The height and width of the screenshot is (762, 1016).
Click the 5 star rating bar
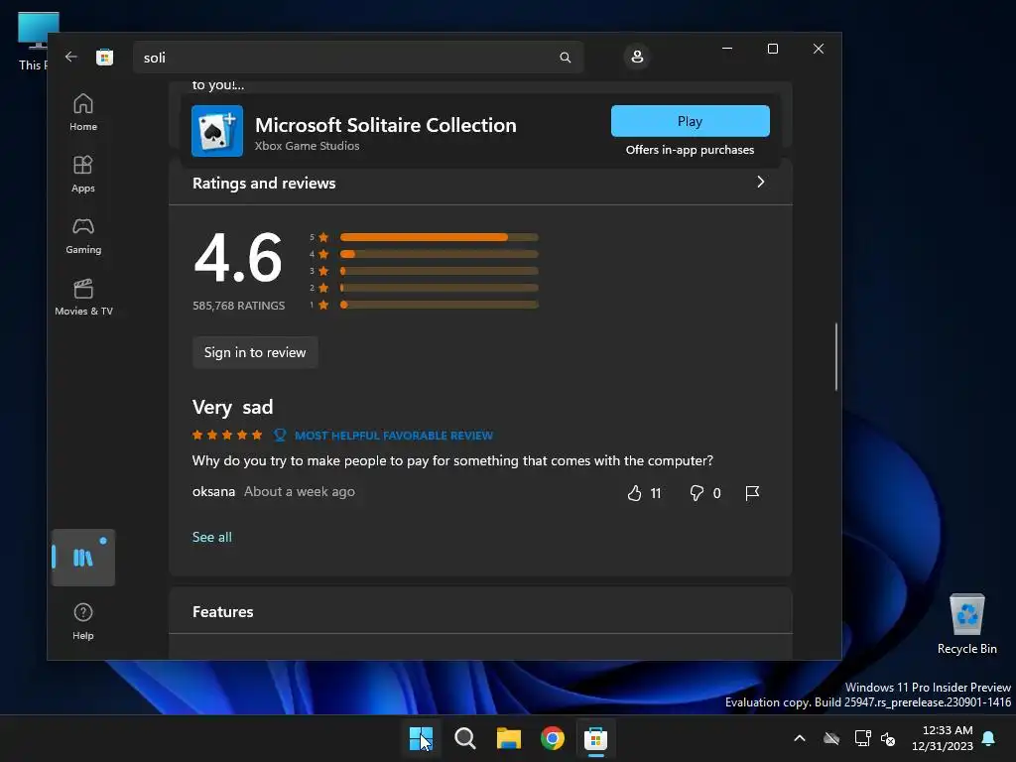(x=439, y=237)
